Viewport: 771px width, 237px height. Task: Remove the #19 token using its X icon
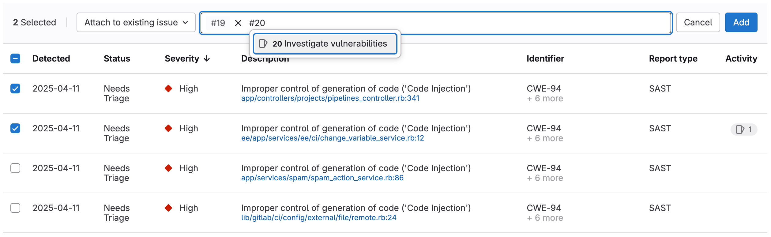click(238, 23)
